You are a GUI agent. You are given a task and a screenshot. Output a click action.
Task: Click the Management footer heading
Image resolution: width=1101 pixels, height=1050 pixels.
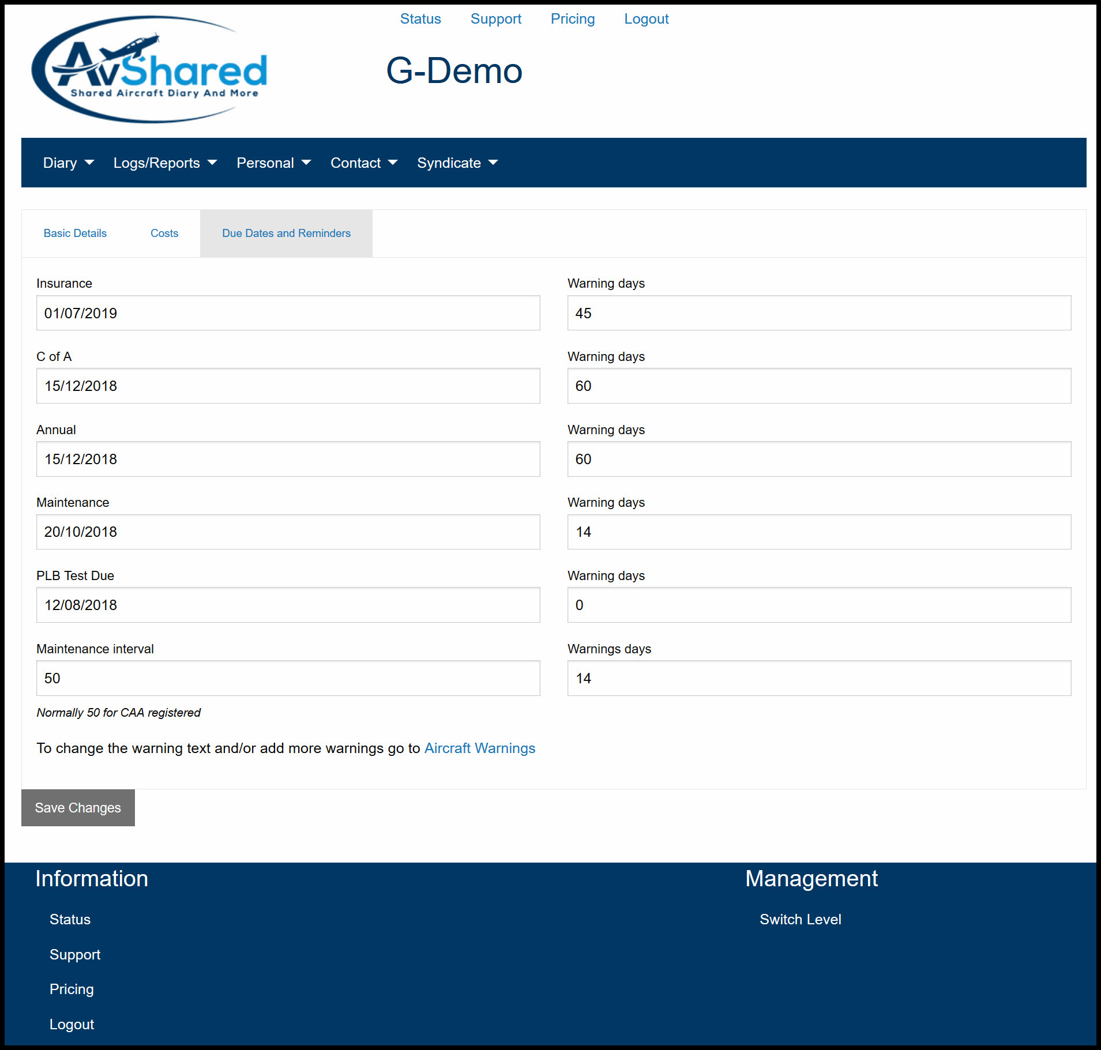coord(811,879)
